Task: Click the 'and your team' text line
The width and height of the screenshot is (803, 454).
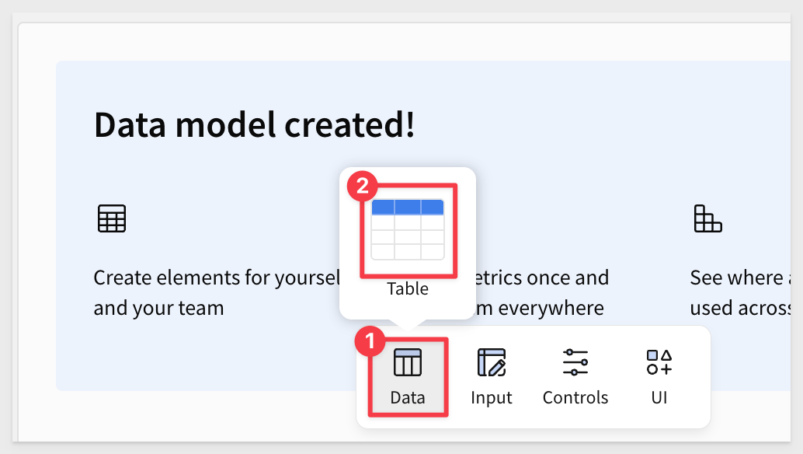Action: click(158, 308)
